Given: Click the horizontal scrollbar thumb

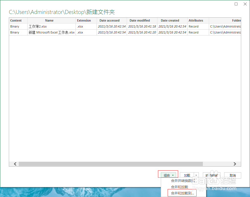Looking at the screenshot, I should [x=111, y=164].
